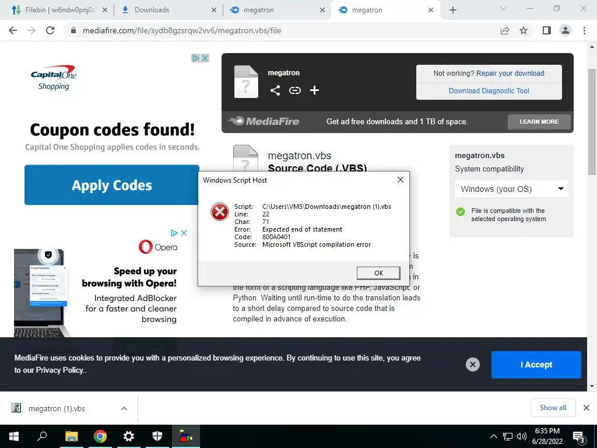Image resolution: width=597 pixels, height=448 pixels.
Task: Close the Windows Script Host dialog
Action: [400, 180]
